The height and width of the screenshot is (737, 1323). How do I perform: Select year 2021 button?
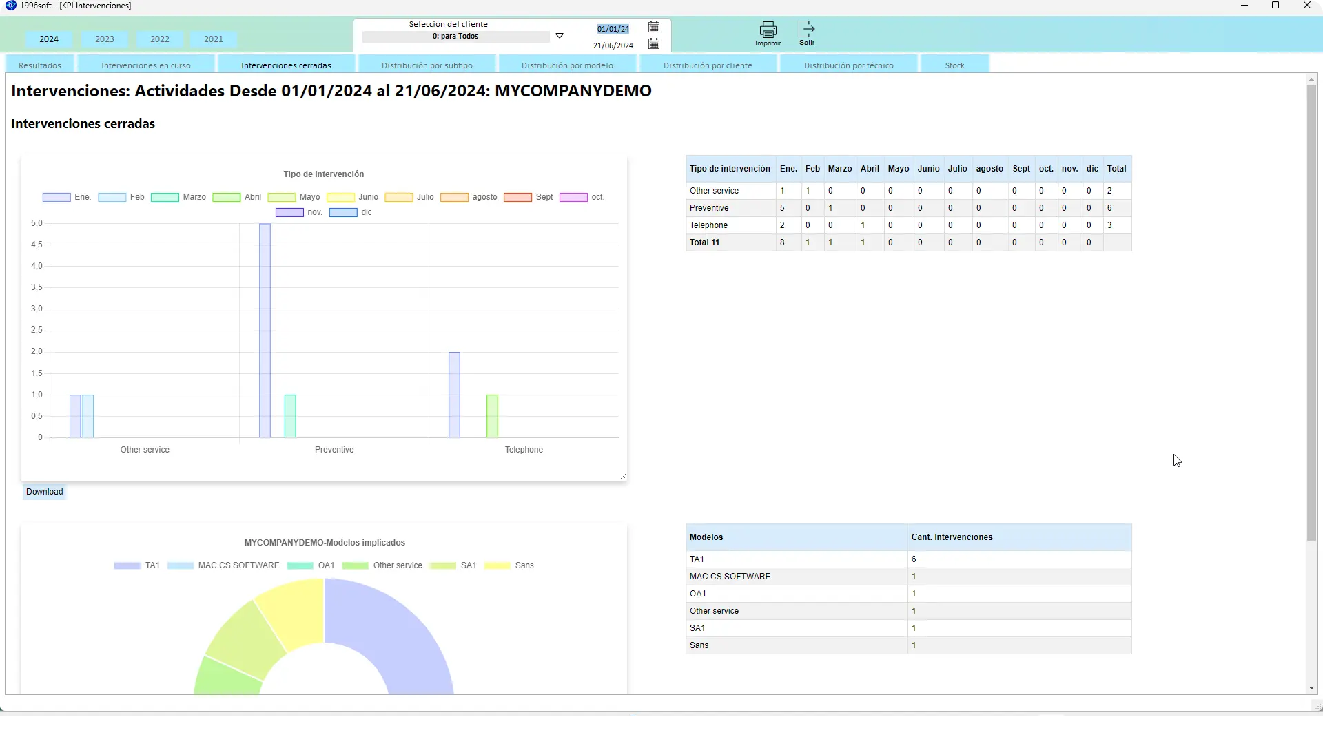[214, 39]
